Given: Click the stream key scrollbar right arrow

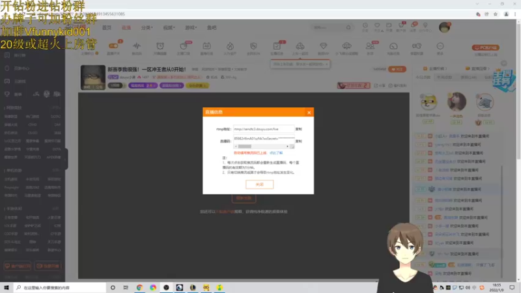Looking at the screenshot, I should pyautogui.click(x=287, y=146).
